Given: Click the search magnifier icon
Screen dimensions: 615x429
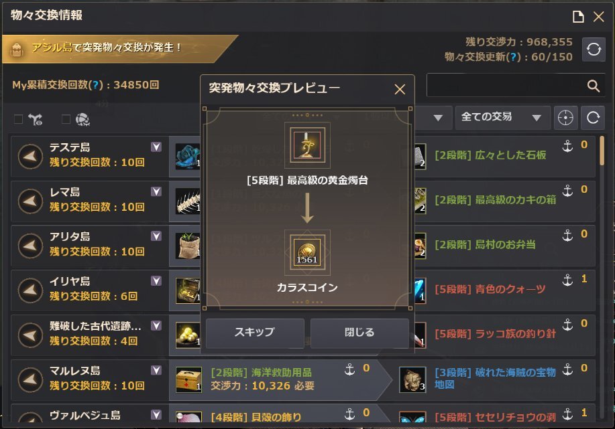Looking at the screenshot, I should point(593,86).
